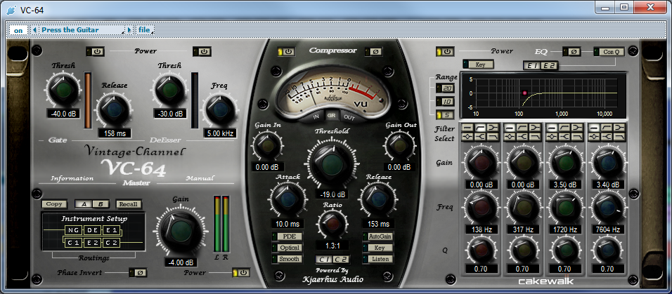Set EQ range to 10
This screenshot has height=294, width=672.
click(444, 102)
